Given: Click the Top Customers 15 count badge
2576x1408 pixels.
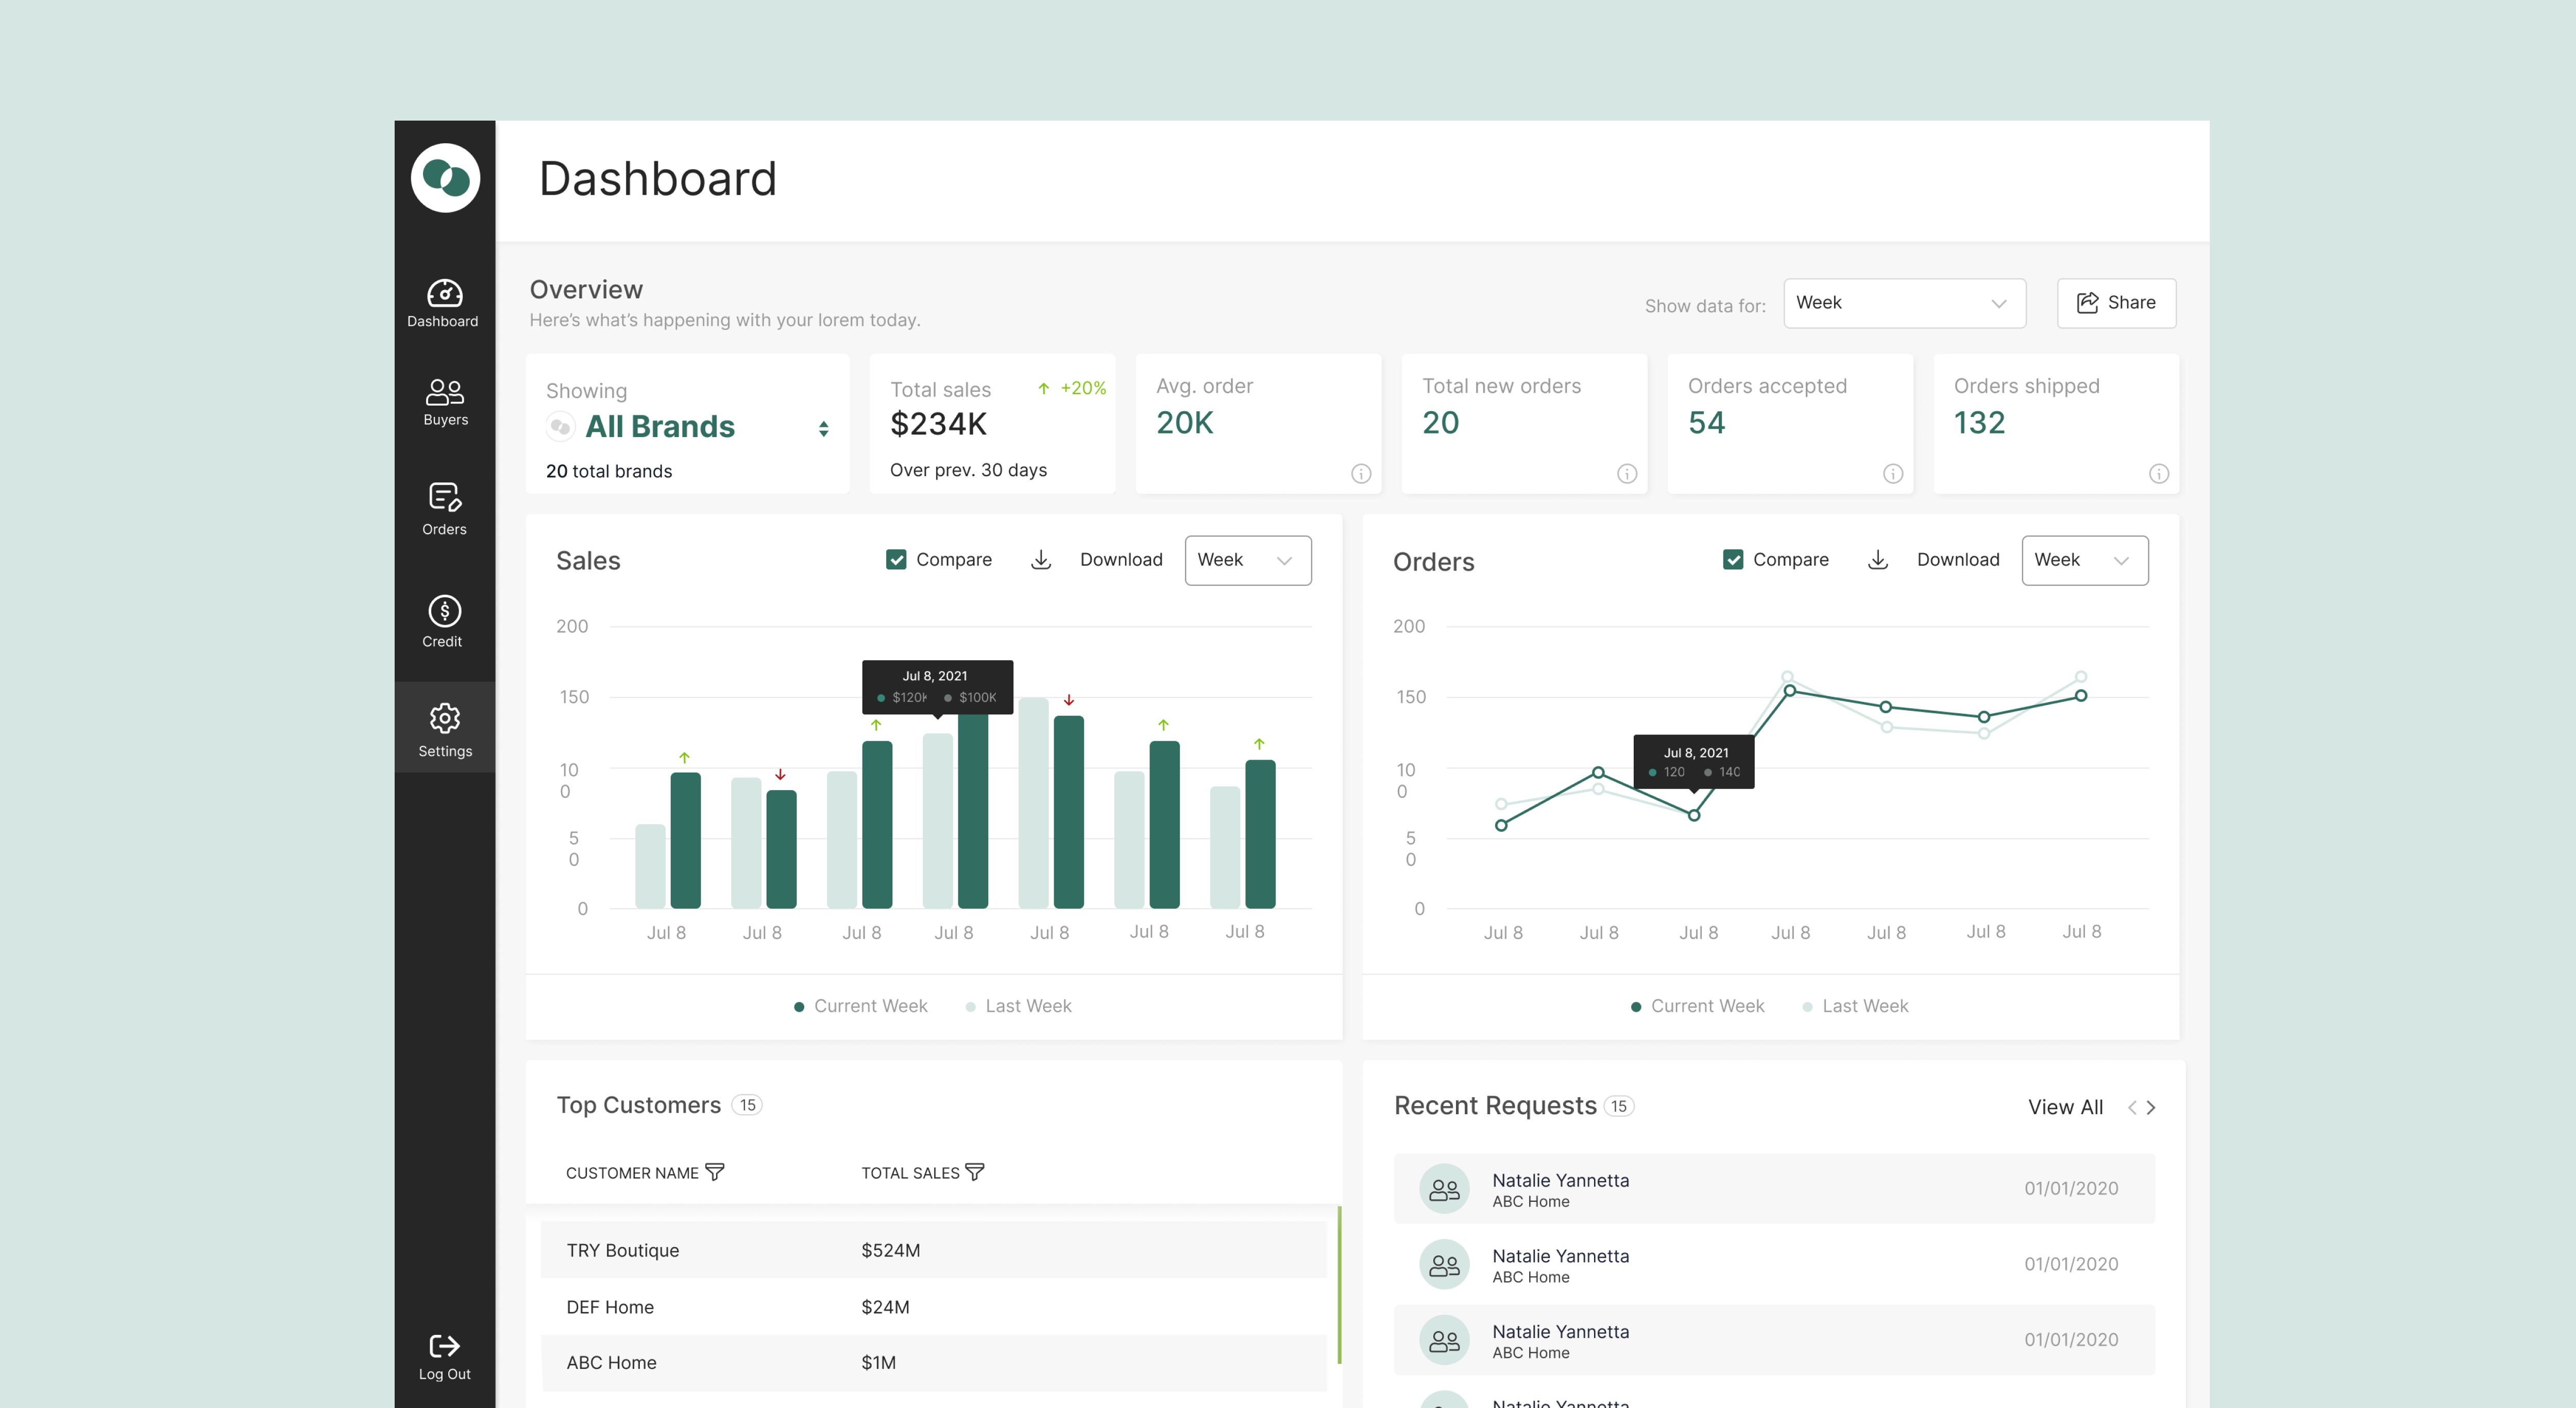Looking at the screenshot, I should [x=747, y=1105].
